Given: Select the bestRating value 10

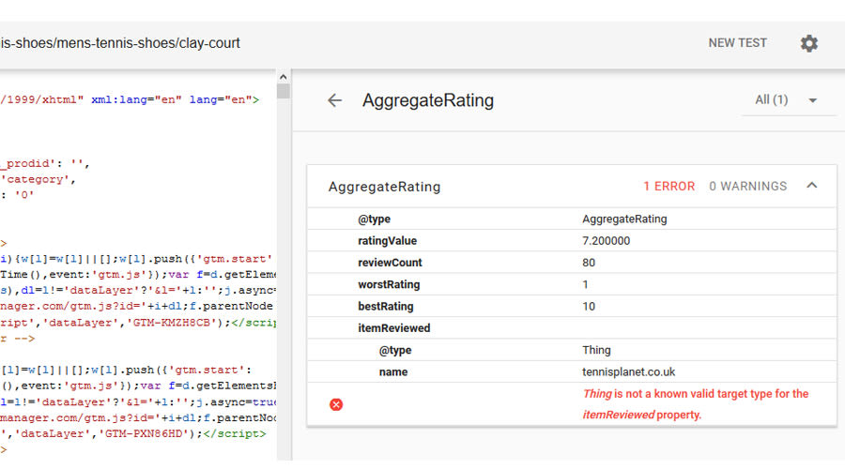Looking at the screenshot, I should click(589, 307).
